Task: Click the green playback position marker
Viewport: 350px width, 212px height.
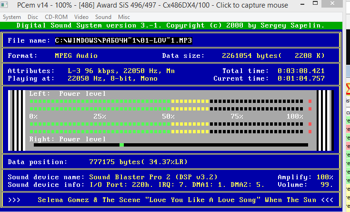Action: click(x=121, y=145)
